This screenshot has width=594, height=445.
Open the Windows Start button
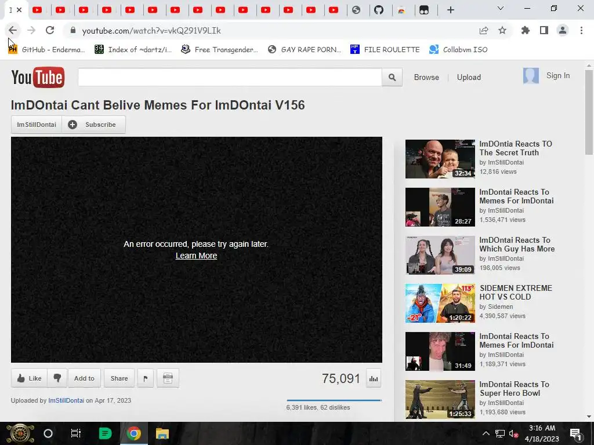pos(20,433)
